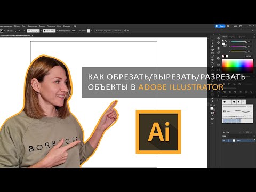This screenshot has height=192, width=256.
Task: Click the yellow color slider
Action: coord(239,51)
